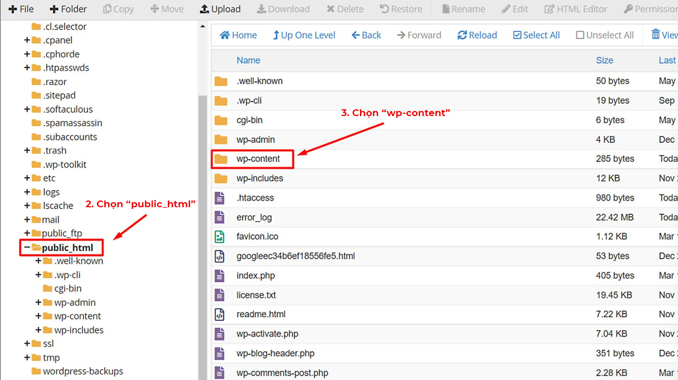Click the Restore toolbar button
This screenshot has height=380, width=678.
[401, 9]
